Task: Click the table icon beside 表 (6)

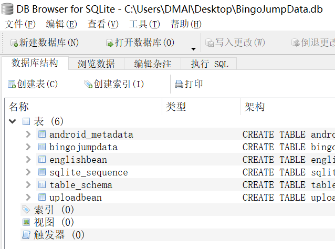Action: click(26, 121)
